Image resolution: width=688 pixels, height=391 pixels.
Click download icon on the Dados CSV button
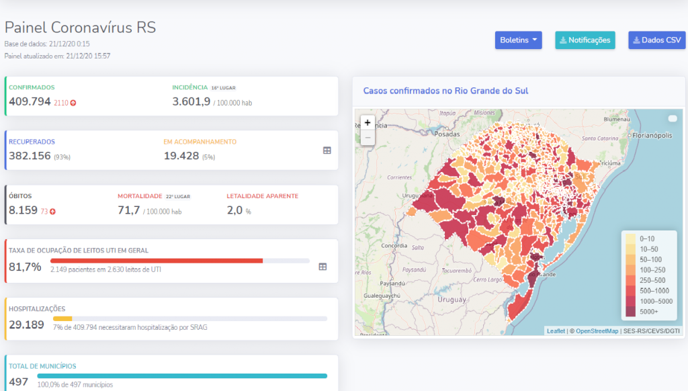(x=636, y=40)
